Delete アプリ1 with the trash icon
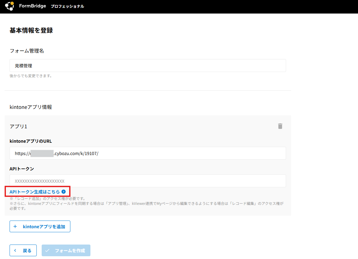Image resolution: width=358 pixels, height=259 pixels. coord(280,126)
